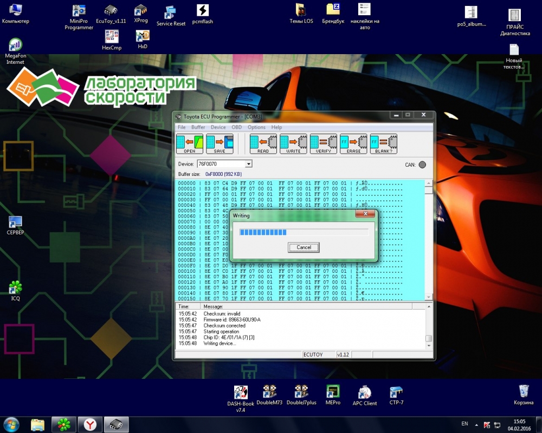
Task: Click the ERASE toolbar icon
Action: (353, 143)
